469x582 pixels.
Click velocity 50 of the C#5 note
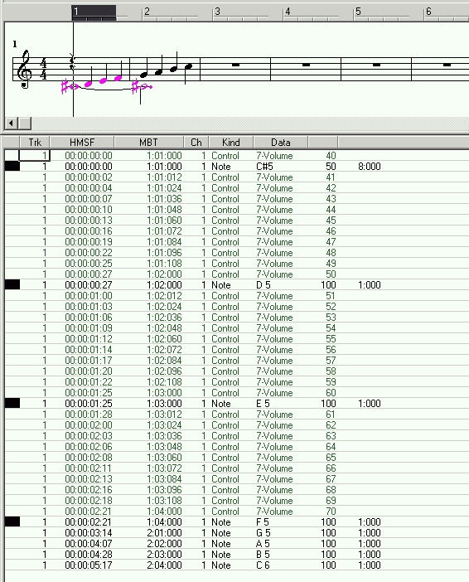click(331, 167)
